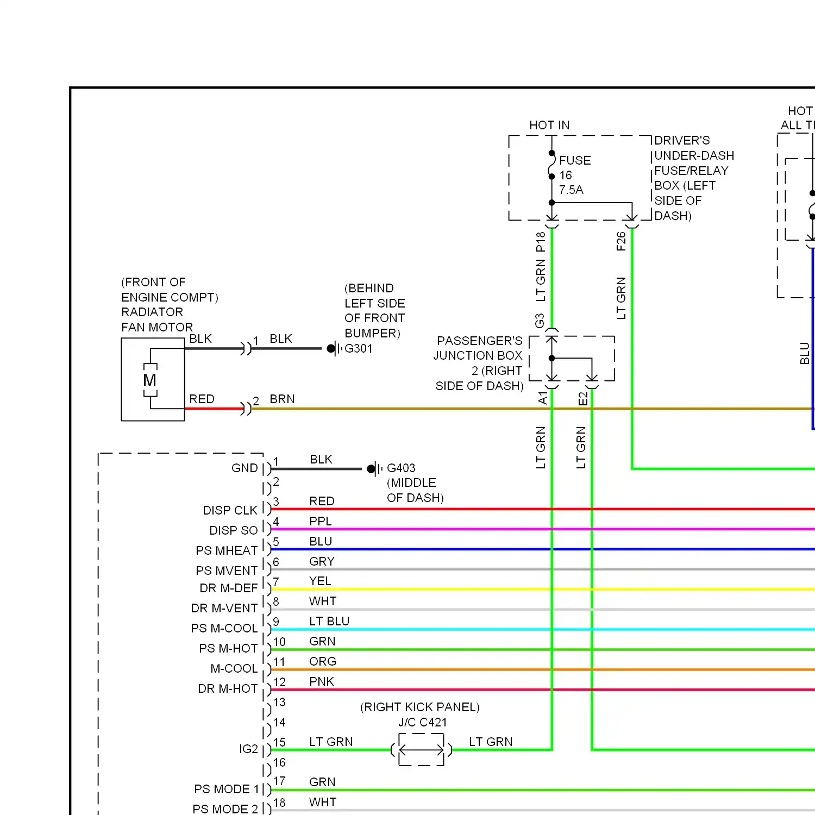
Task: Select the PS MODE 1 pin label
Action: (x=227, y=789)
